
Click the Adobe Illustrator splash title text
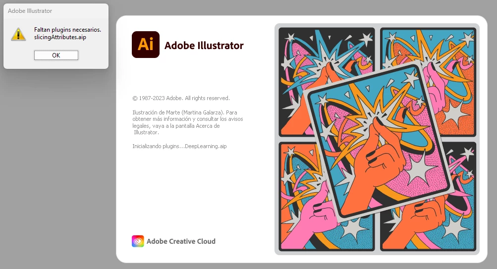click(204, 45)
